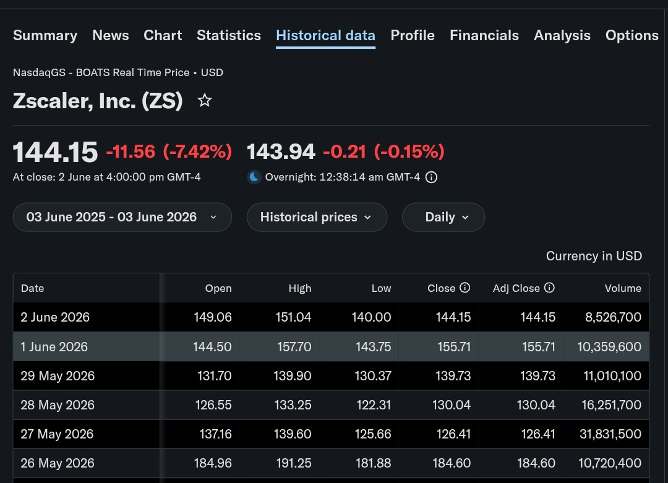Add Zscaler to watchlist with star icon

tap(205, 101)
